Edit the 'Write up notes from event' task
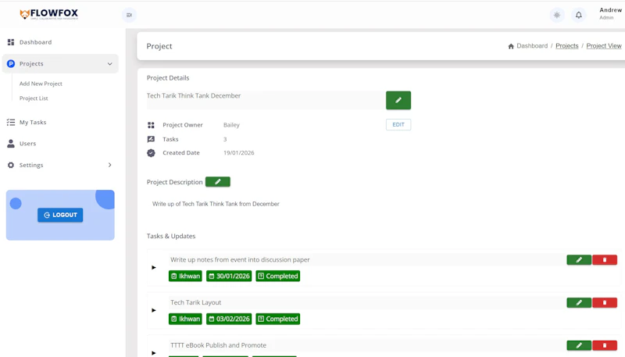 tap(579, 260)
